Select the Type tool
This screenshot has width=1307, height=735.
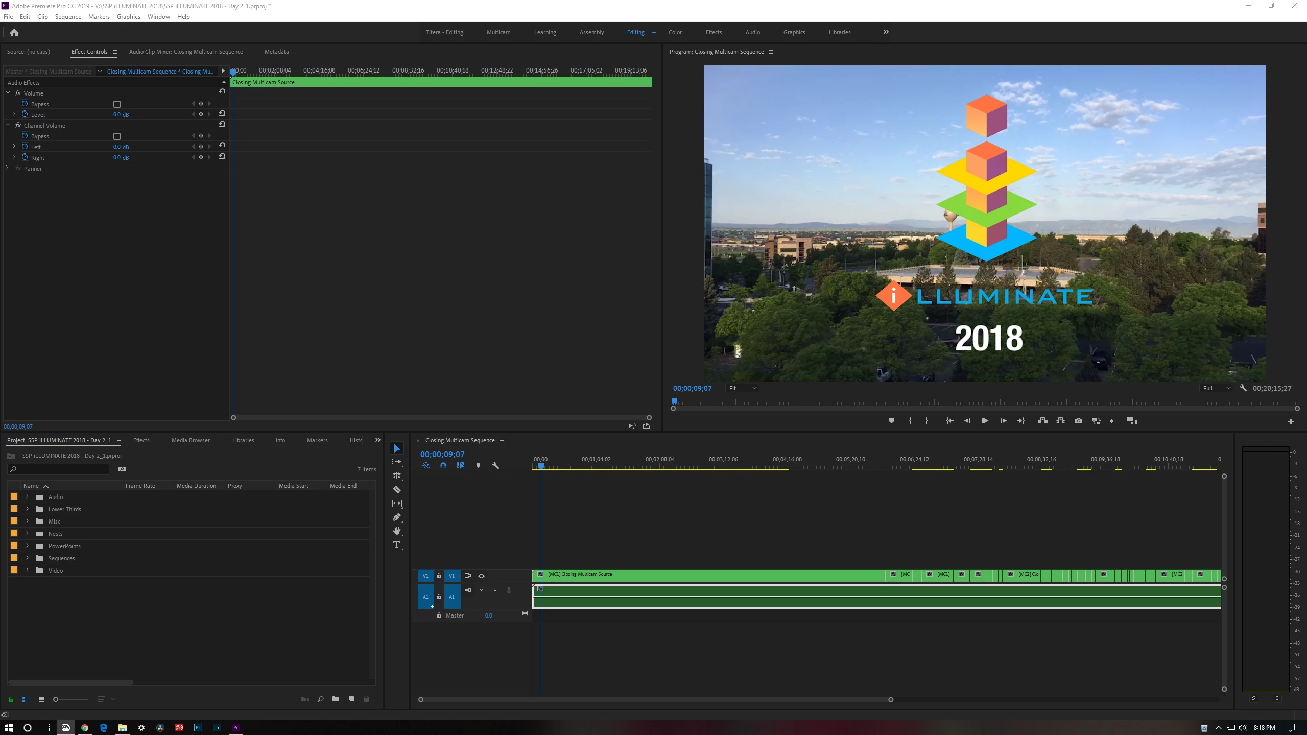pos(397,544)
